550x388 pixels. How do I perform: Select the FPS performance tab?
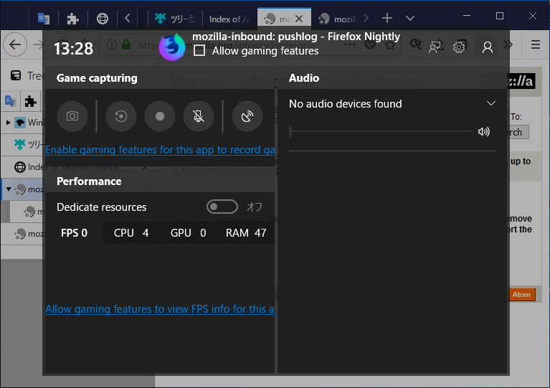coord(74,233)
